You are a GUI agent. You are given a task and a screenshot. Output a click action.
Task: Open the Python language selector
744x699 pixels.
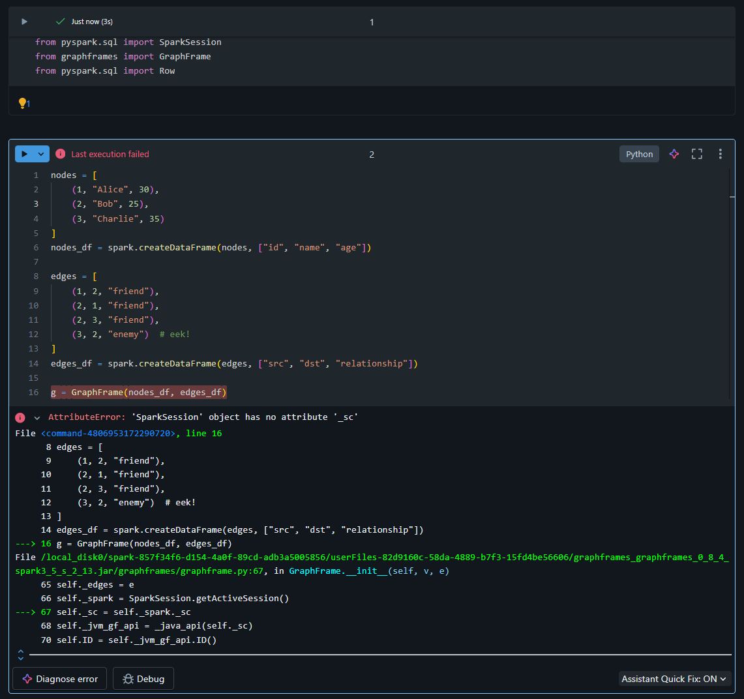pyautogui.click(x=639, y=154)
